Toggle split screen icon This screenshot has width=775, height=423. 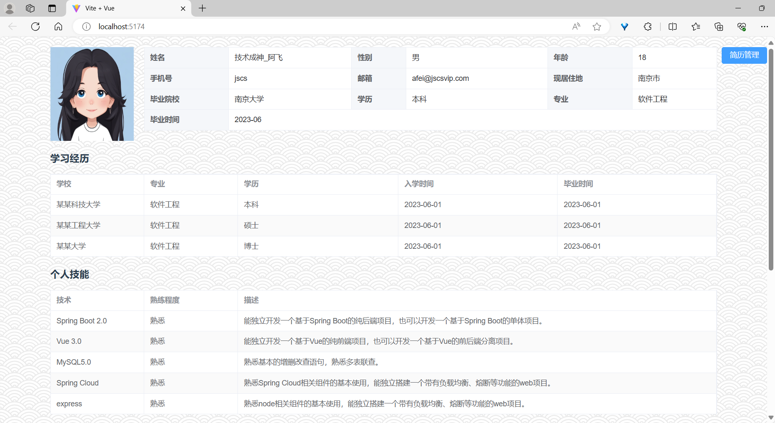[672, 27]
